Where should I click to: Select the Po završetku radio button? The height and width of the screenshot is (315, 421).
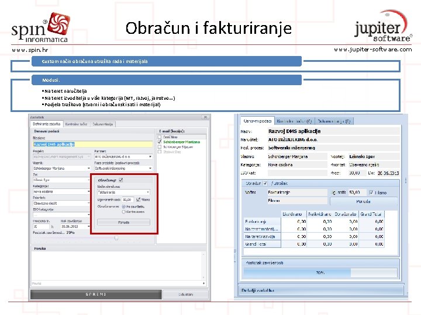coord(124,206)
